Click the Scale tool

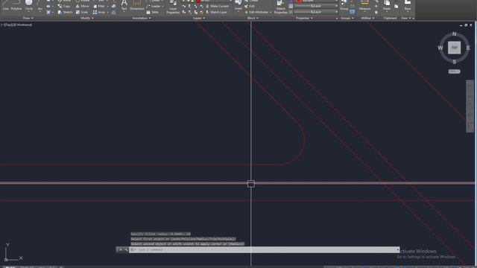click(82, 12)
